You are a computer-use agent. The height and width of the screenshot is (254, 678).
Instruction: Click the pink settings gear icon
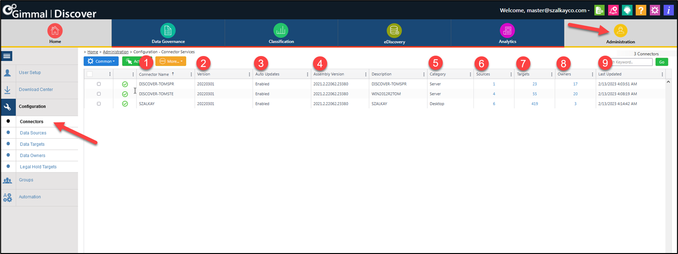coord(655,11)
